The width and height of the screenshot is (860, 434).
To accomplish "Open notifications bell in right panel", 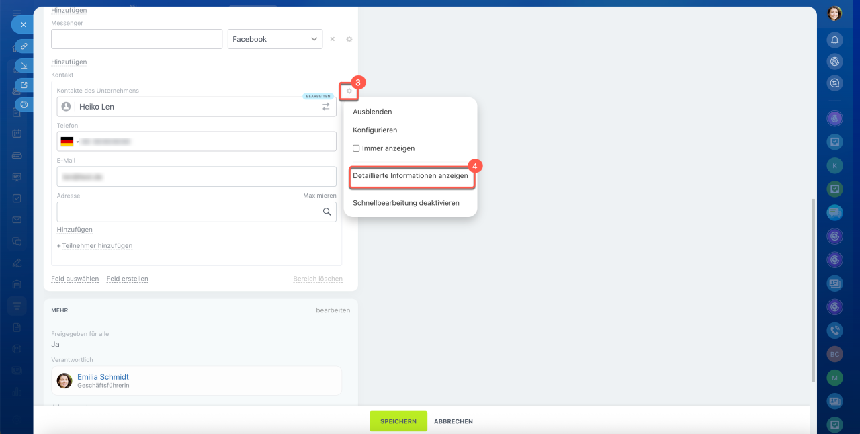I will tap(834, 40).
